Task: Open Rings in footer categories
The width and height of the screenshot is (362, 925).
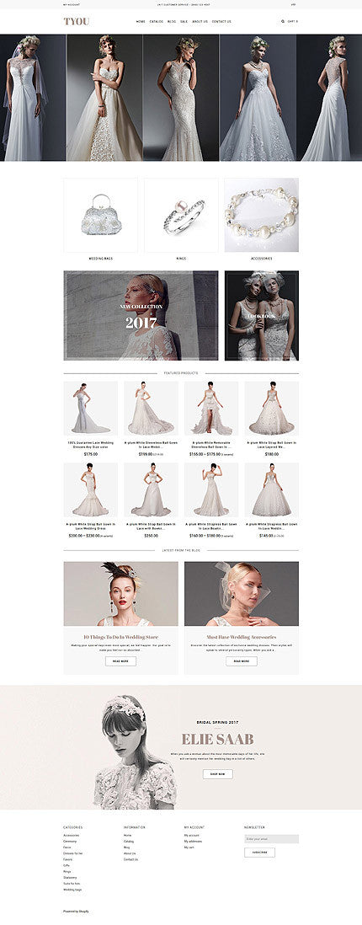Action: pos(67,871)
